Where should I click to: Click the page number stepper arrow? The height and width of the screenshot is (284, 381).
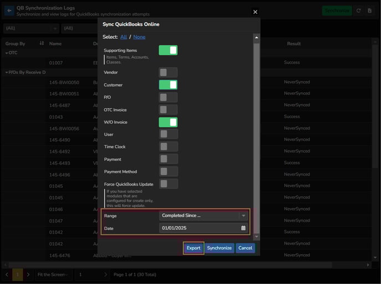click(105, 275)
